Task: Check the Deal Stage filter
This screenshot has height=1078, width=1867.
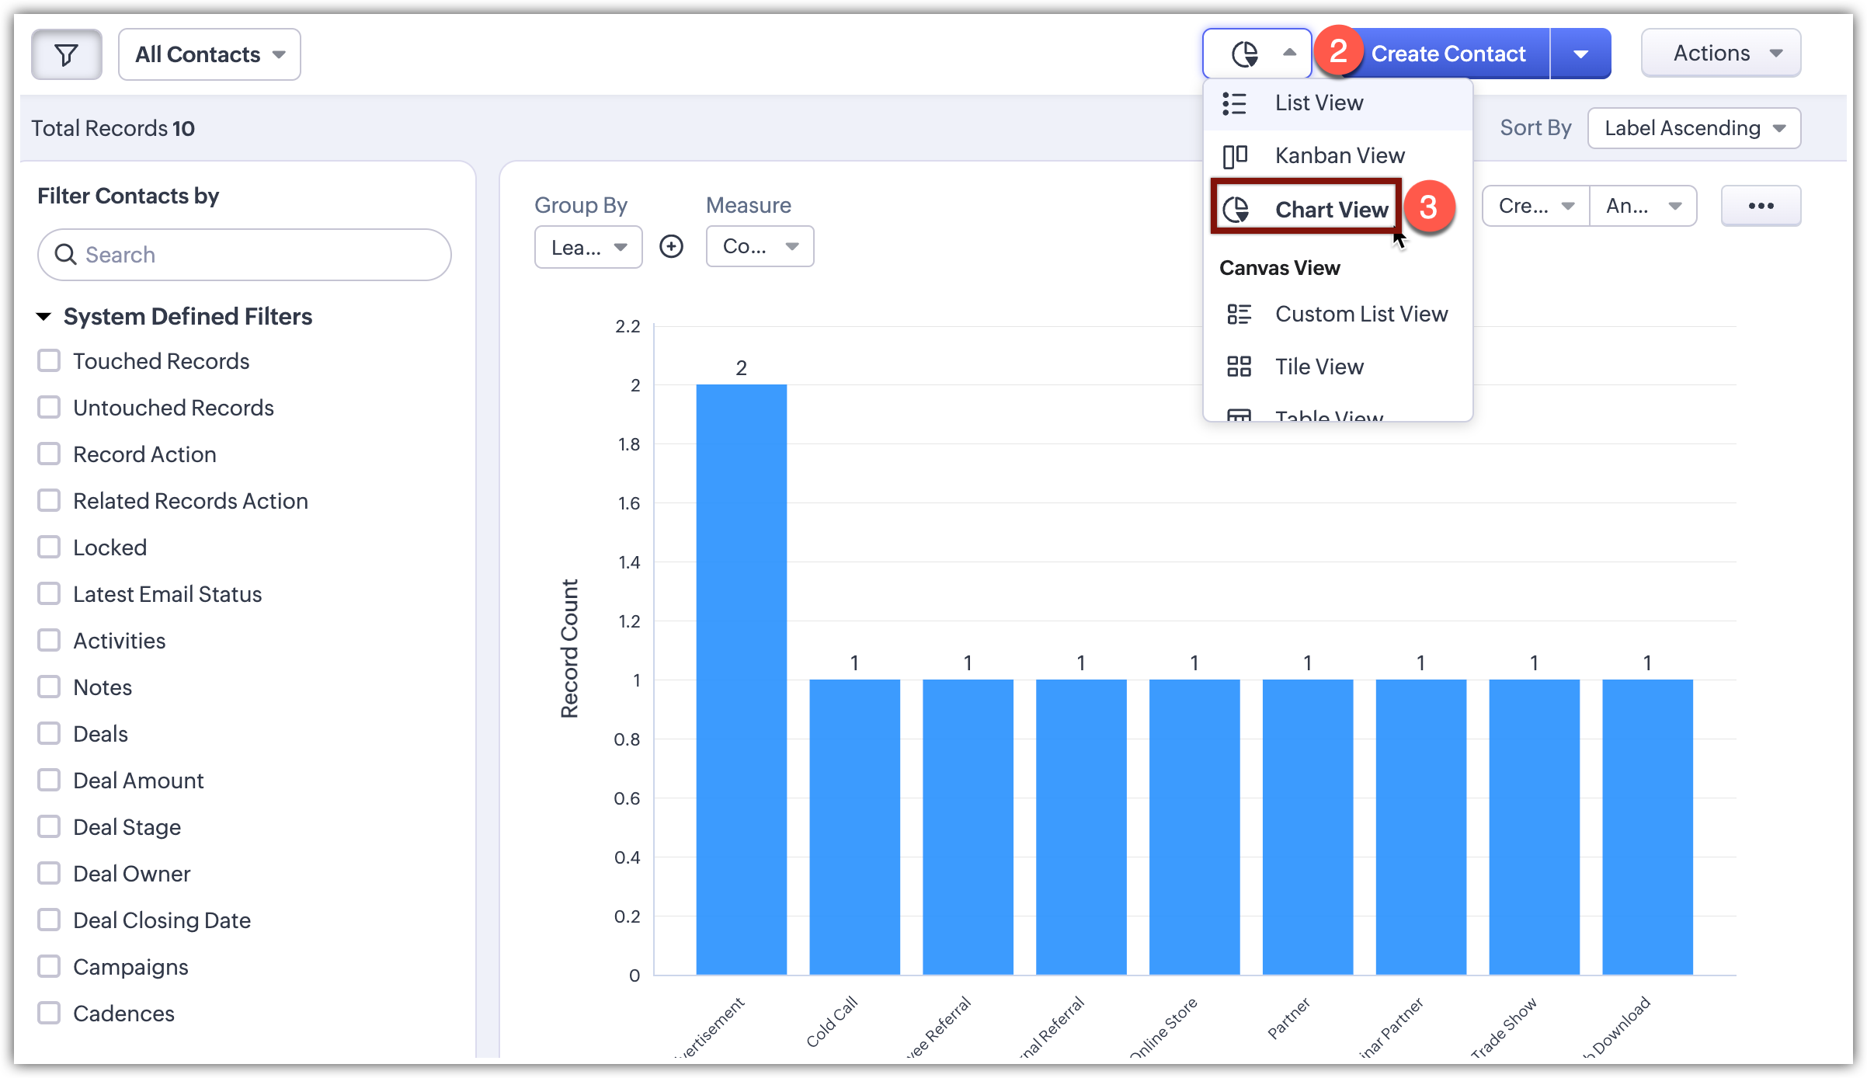Action: pos(49,826)
